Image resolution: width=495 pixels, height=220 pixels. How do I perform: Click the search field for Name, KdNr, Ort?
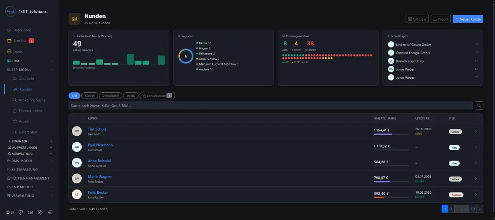pyautogui.click(x=271, y=105)
